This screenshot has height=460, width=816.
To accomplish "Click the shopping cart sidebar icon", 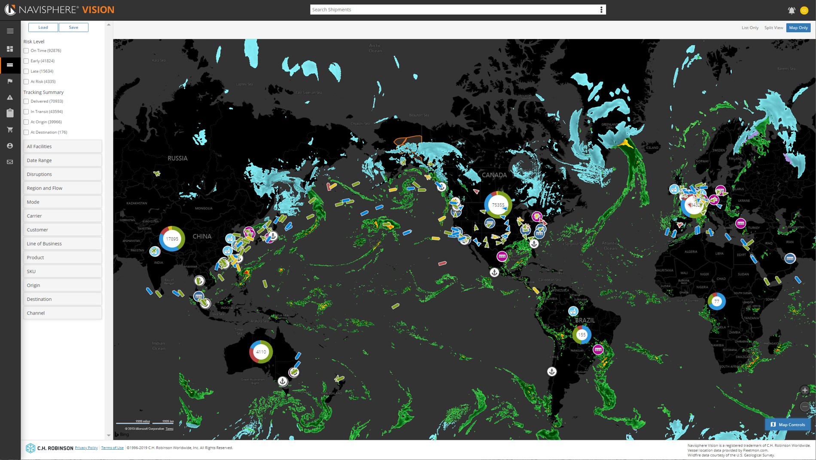I will pyautogui.click(x=10, y=130).
